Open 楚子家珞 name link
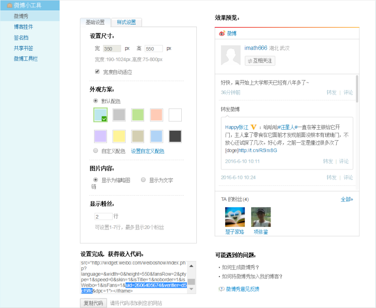Image resolution: width=376 pixels, height=308 pixels. tap(235, 232)
